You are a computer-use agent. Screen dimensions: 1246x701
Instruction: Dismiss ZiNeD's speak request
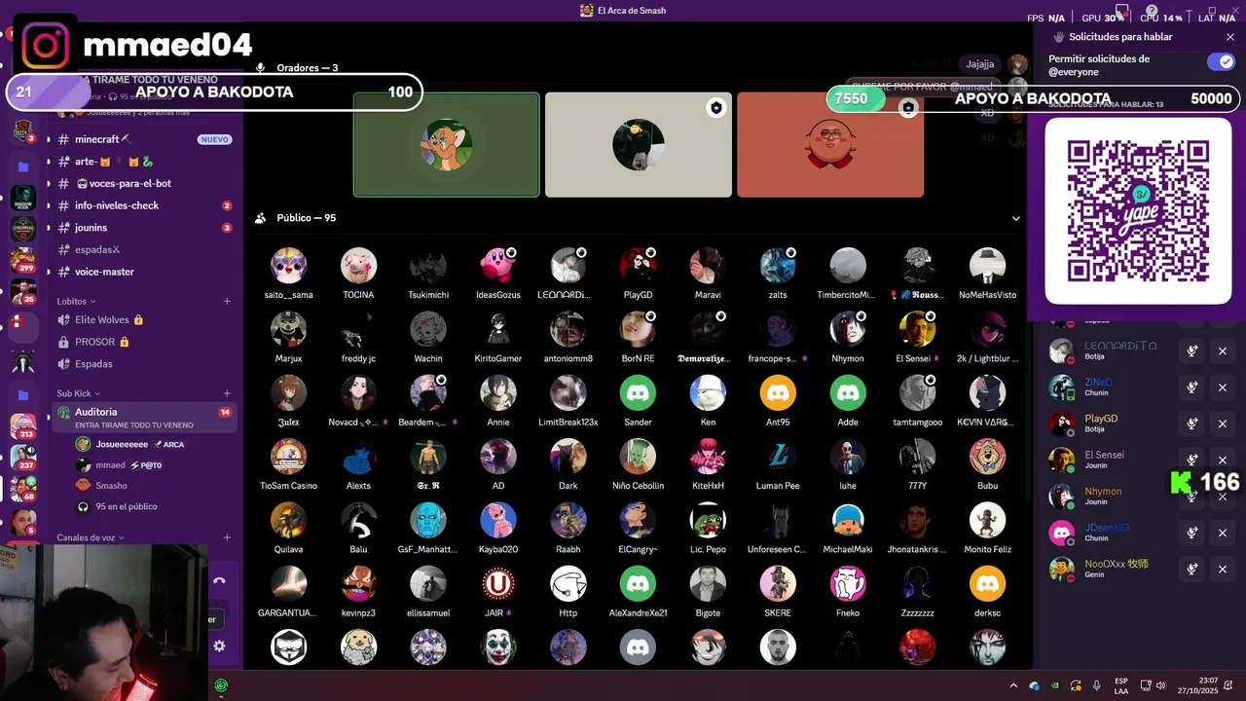[1223, 387]
